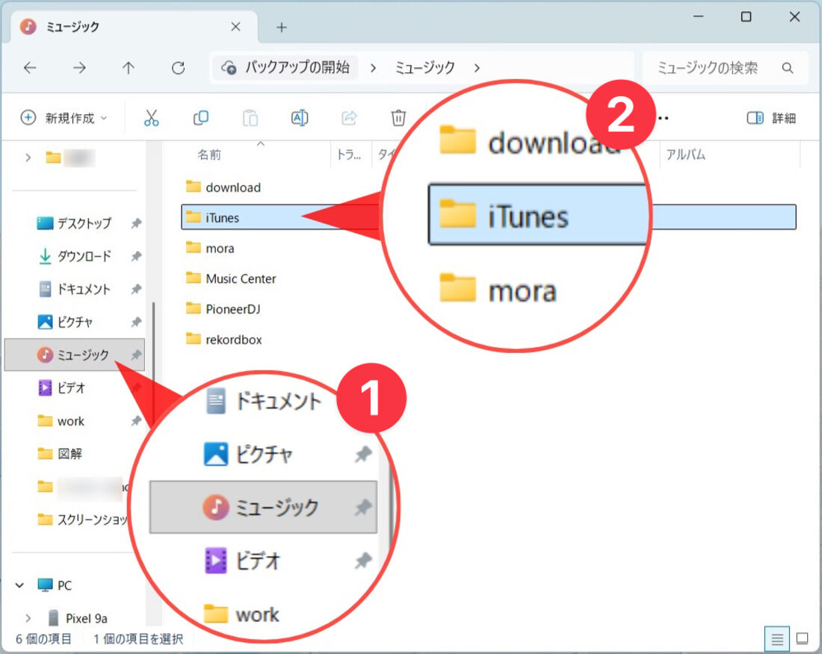
Task: Expand the chevron after バックアップの開始
Action: pos(373,67)
